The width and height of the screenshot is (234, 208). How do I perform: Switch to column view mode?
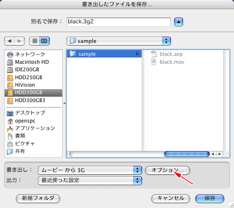pos(44,41)
